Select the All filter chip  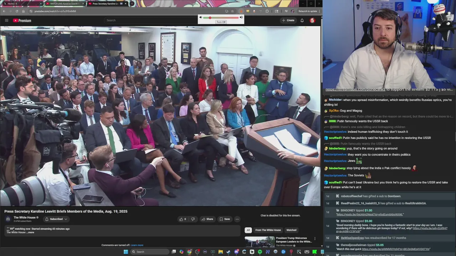(248, 230)
